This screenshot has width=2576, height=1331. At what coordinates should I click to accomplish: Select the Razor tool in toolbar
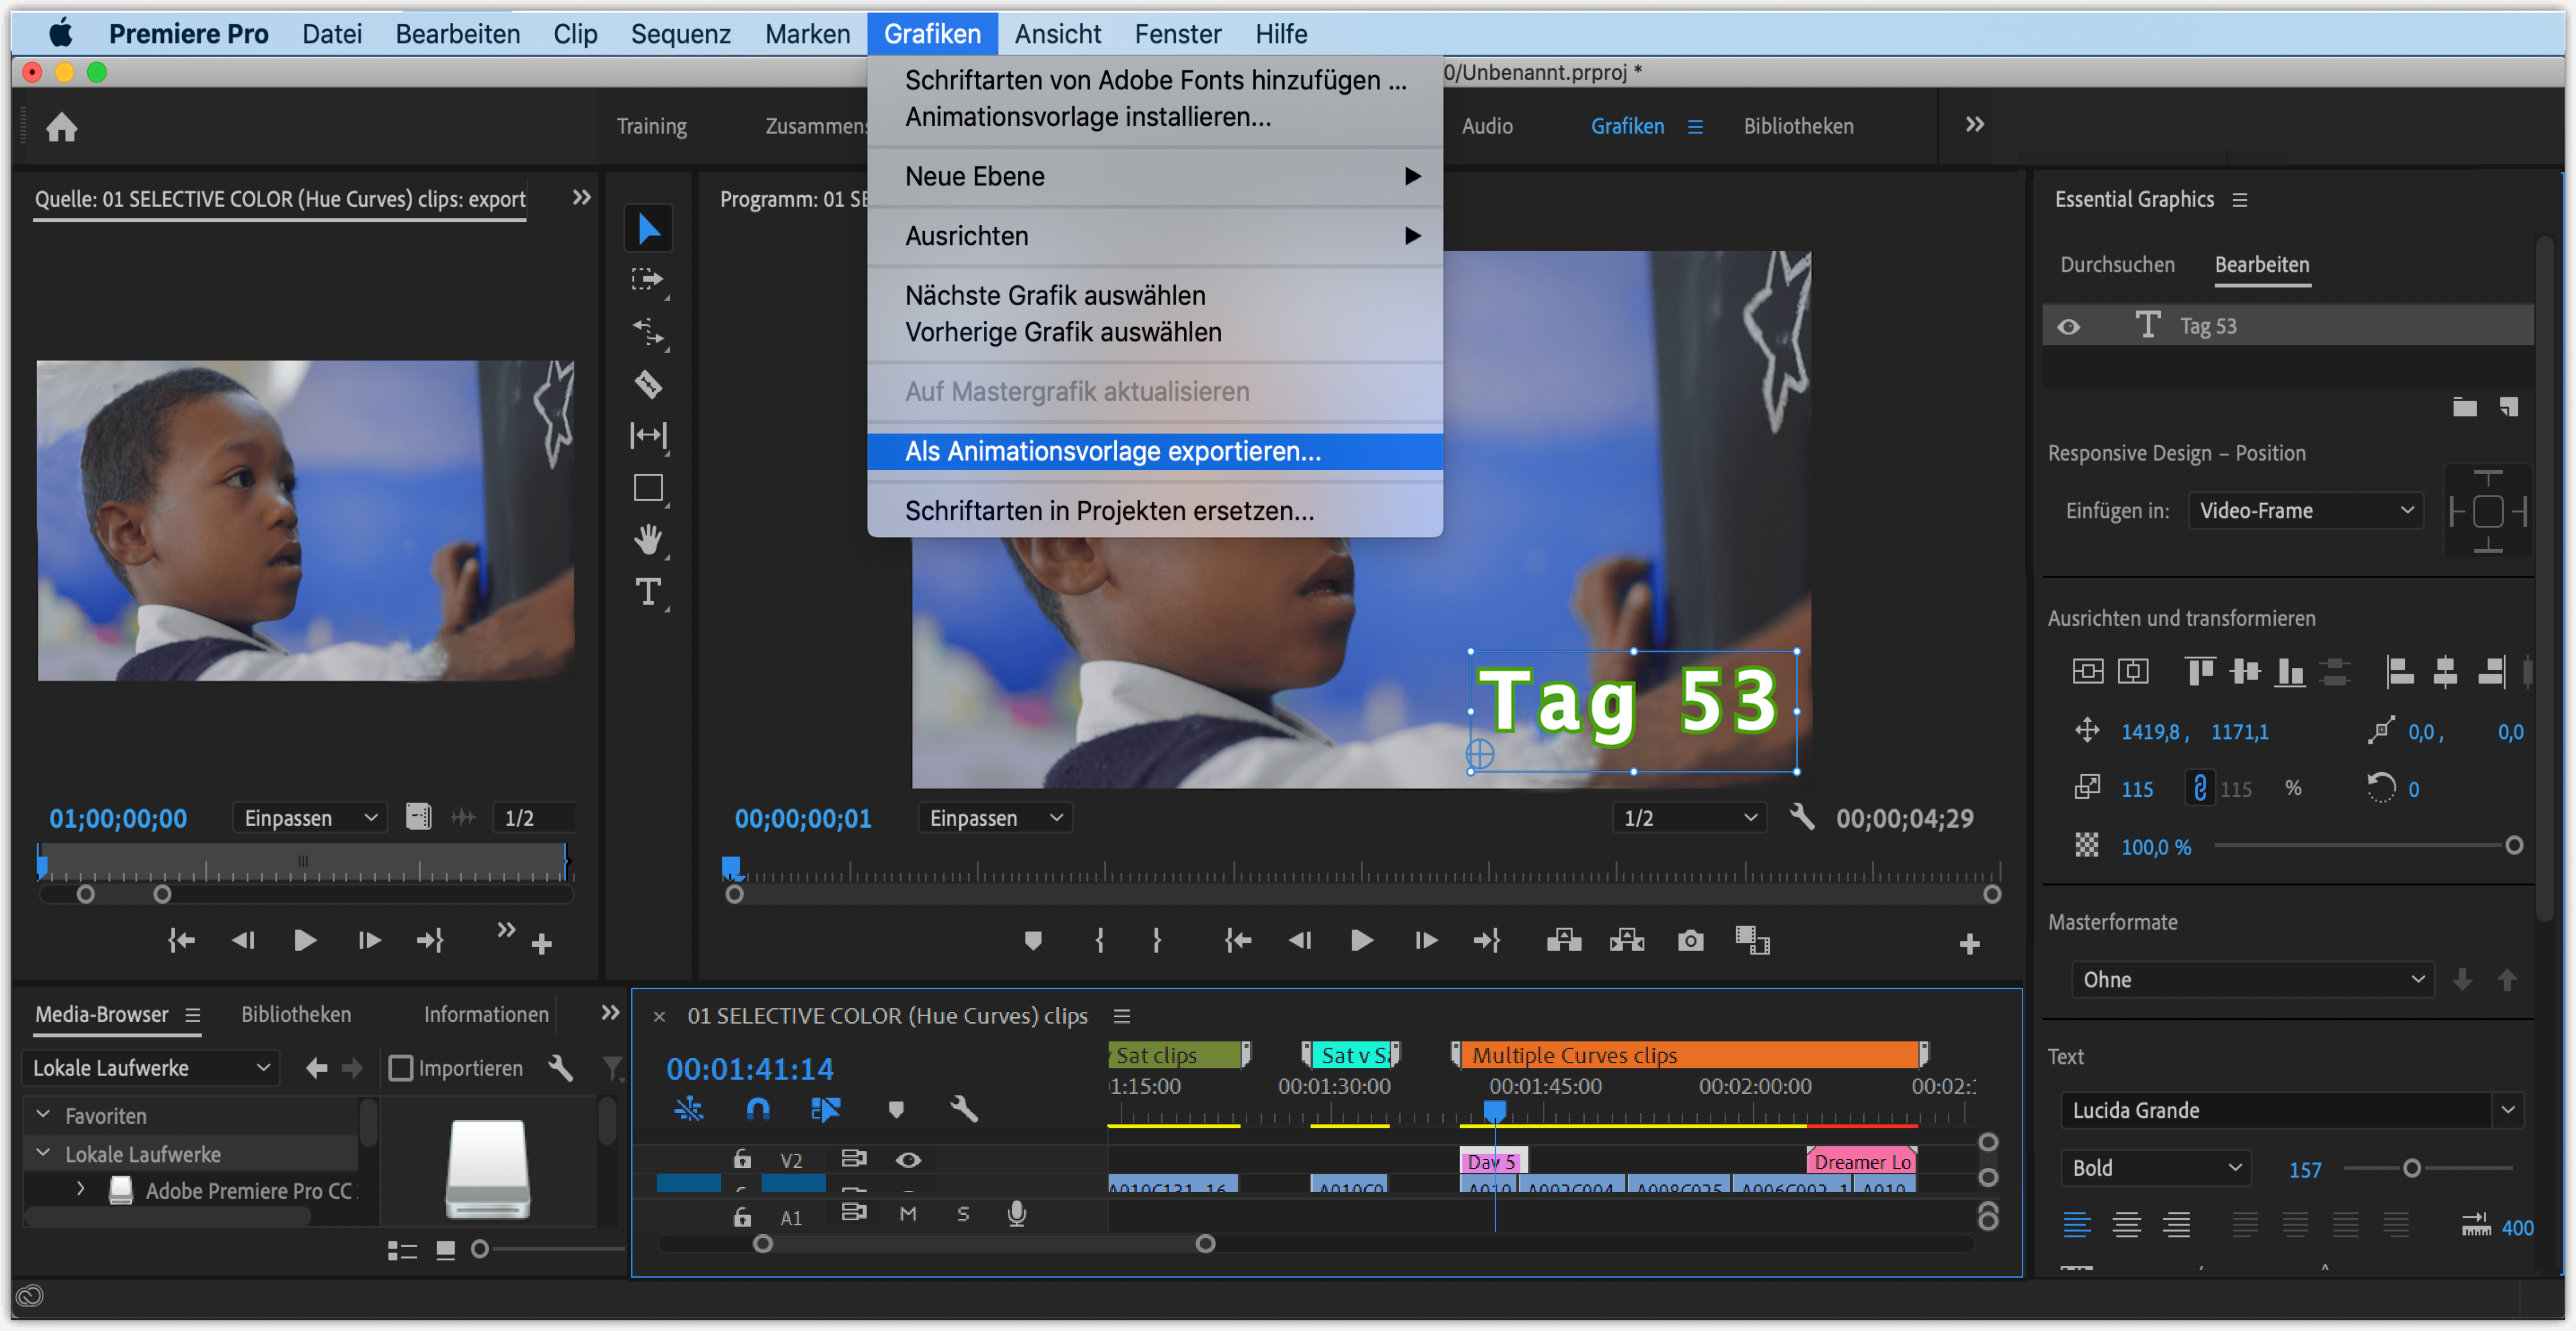(648, 384)
